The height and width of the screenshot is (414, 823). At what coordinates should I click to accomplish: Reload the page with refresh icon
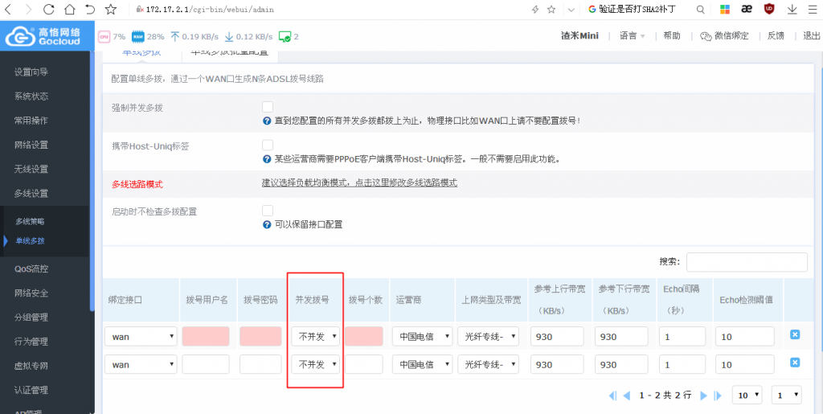click(x=48, y=9)
